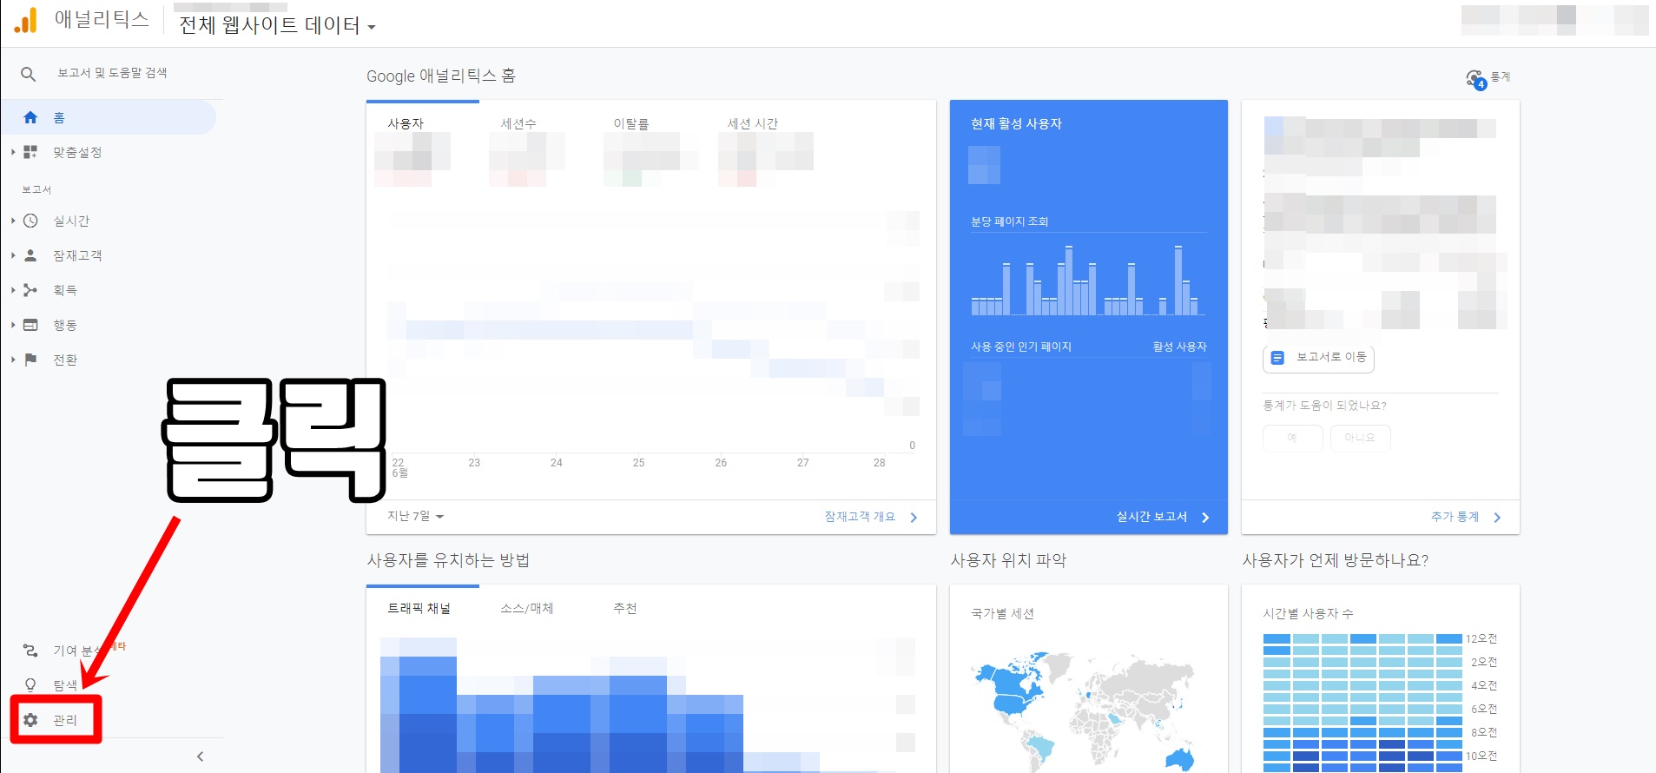Click 보고서로 이동 button
The width and height of the screenshot is (1656, 773).
pos(1318,358)
